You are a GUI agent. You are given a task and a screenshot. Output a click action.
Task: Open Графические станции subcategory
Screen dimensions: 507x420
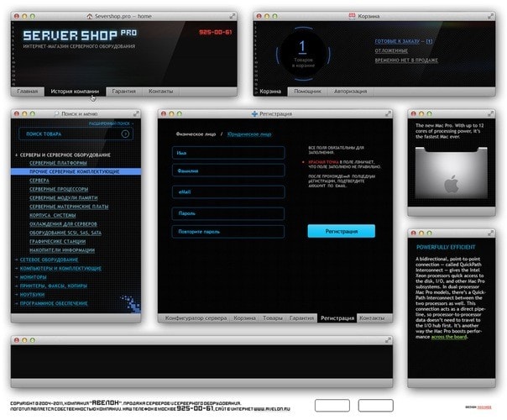pos(58,241)
